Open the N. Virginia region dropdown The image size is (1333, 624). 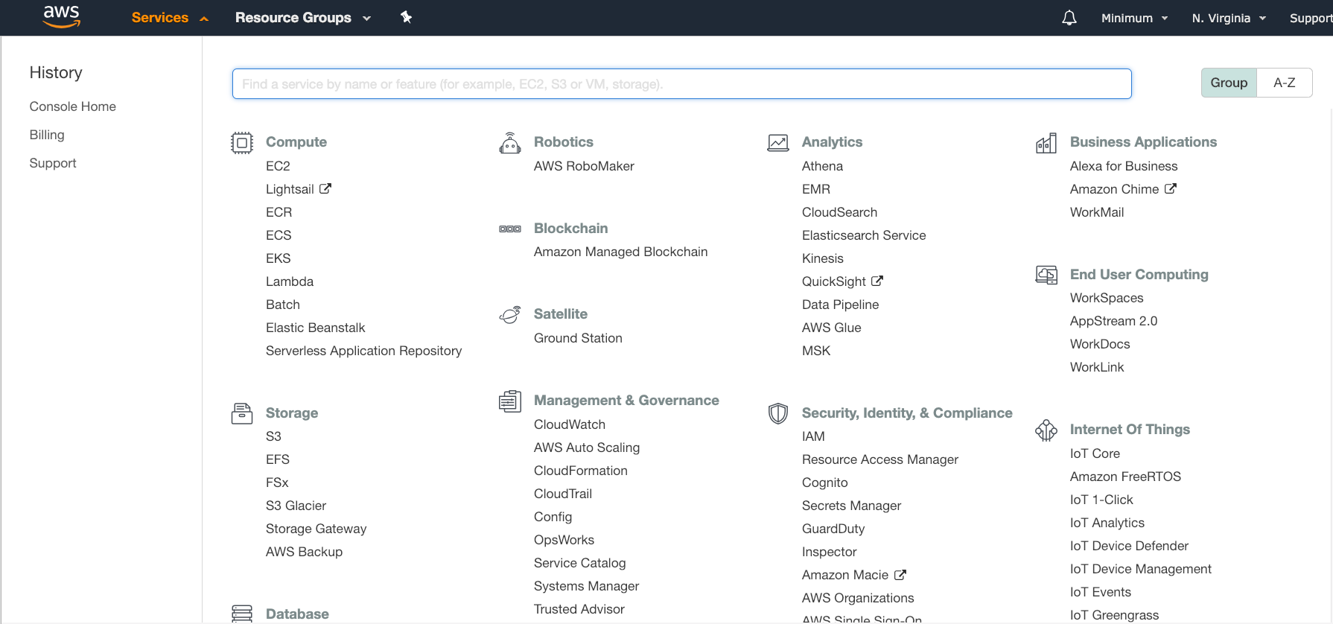(x=1229, y=18)
